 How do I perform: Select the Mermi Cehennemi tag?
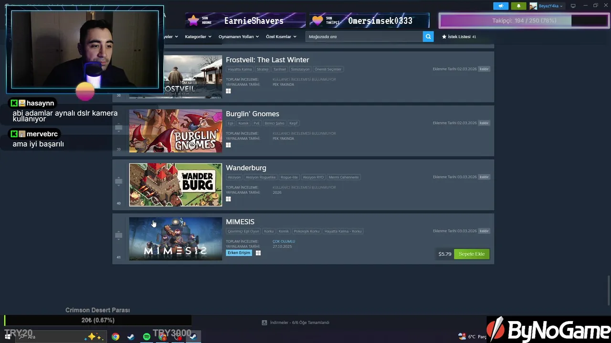(x=344, y=177)
